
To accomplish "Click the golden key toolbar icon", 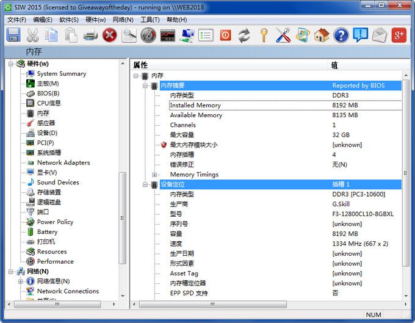I will tap(264, 35).
